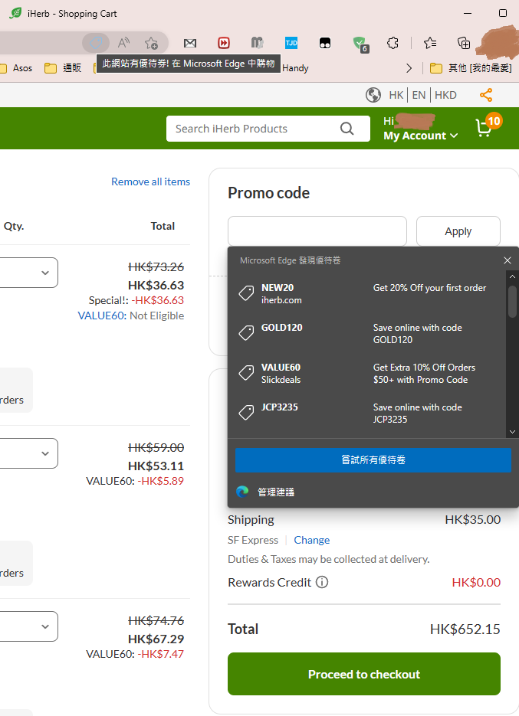Add page to favorites star icon
The height and width of the screenshot is (716, 519).
[151, 43]
